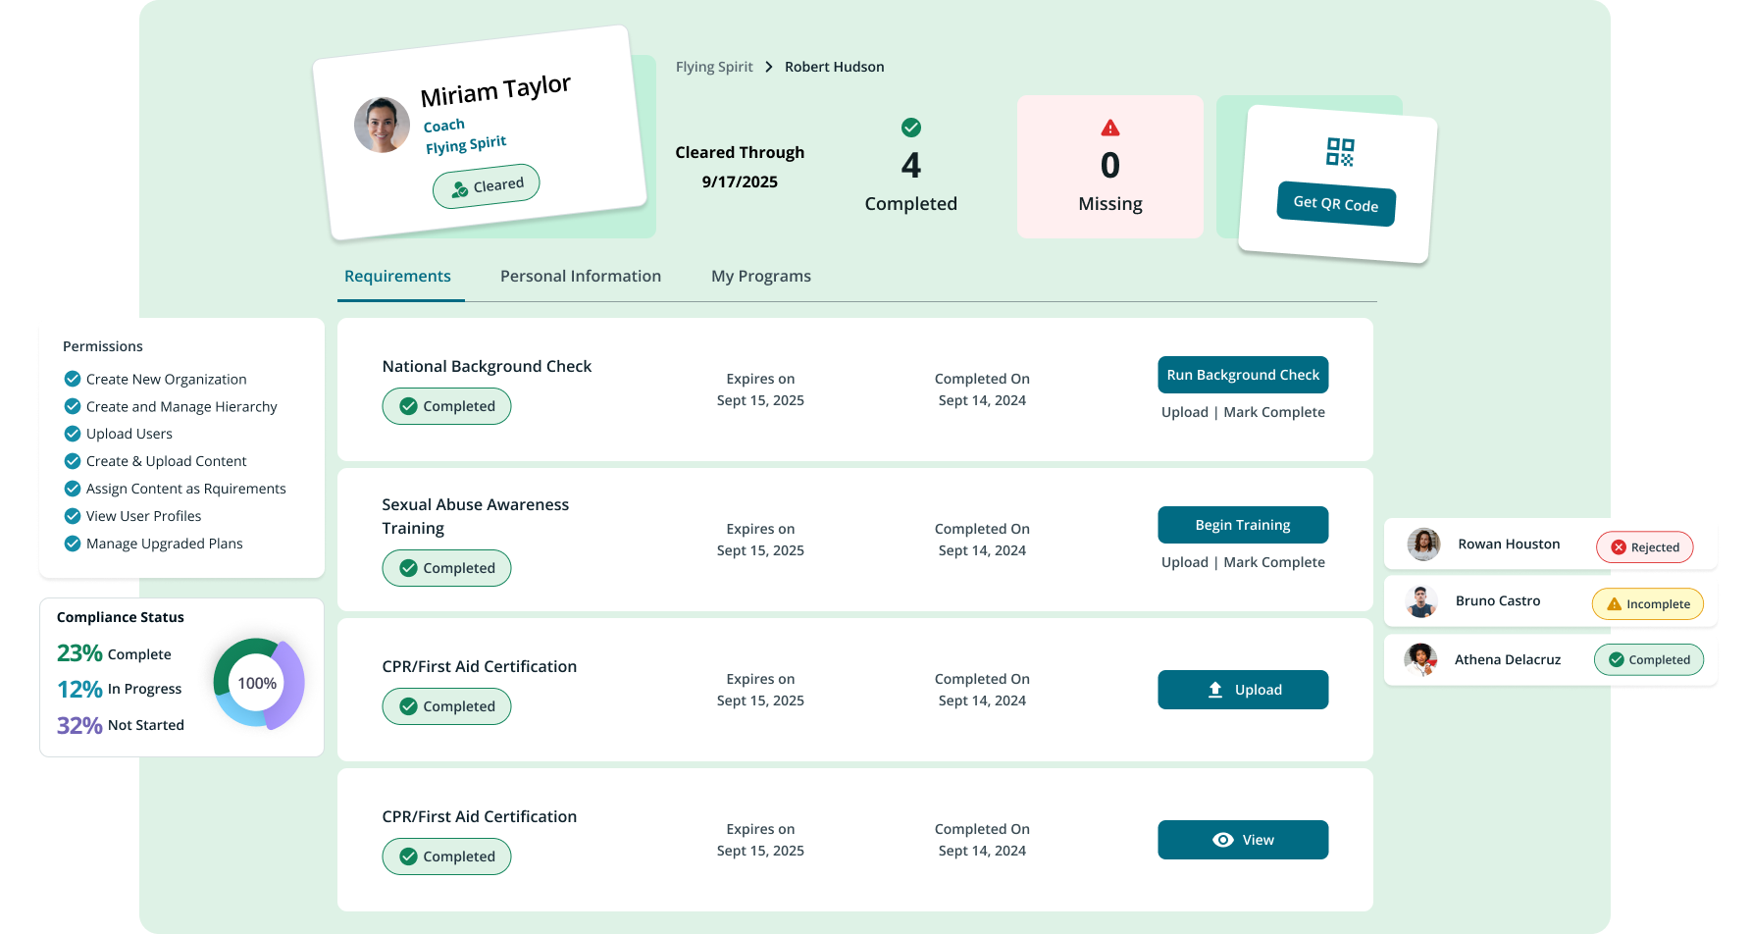Click Miriam Taylor's profile photo
The width and height of the screenshot is (1751, 934).
coord(382,125)
